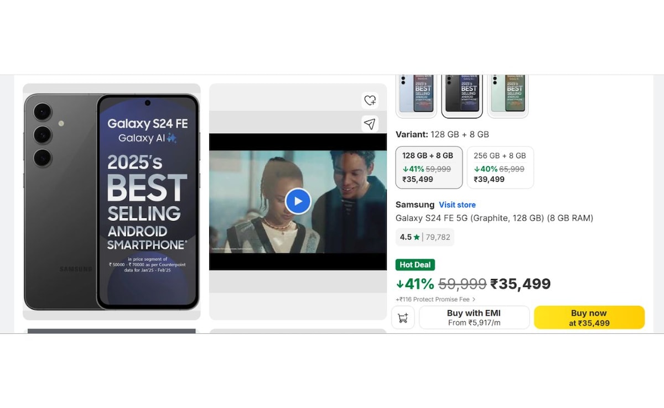This screenshot has width=664, height=408.
Task: Click the Samsung brand name
Action: (x=414, y=205)
